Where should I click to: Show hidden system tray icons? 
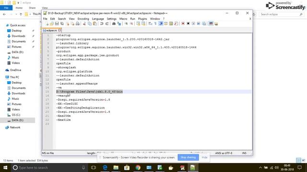coord(260,168)
